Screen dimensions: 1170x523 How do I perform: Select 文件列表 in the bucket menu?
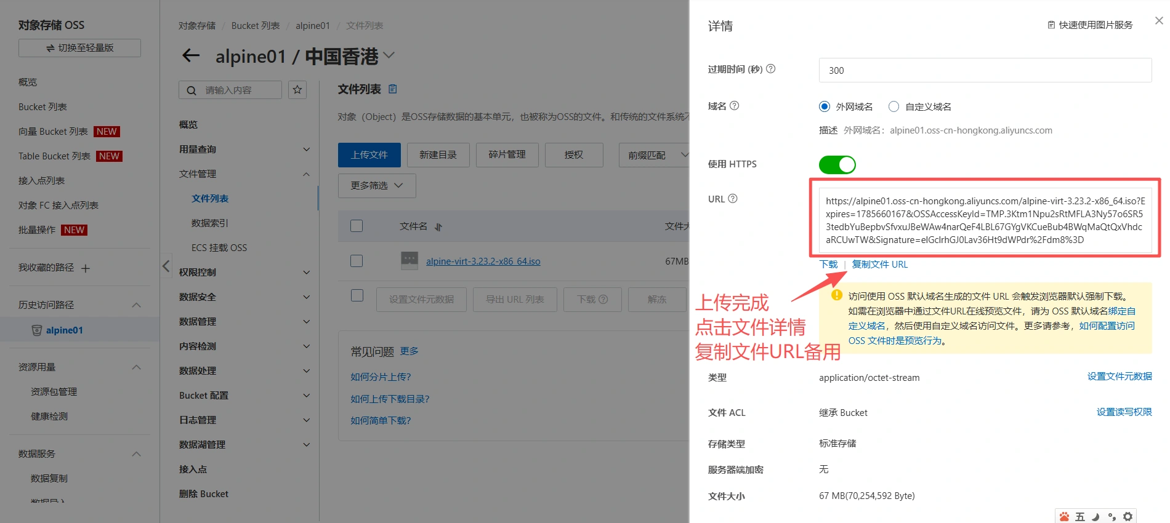210,199
